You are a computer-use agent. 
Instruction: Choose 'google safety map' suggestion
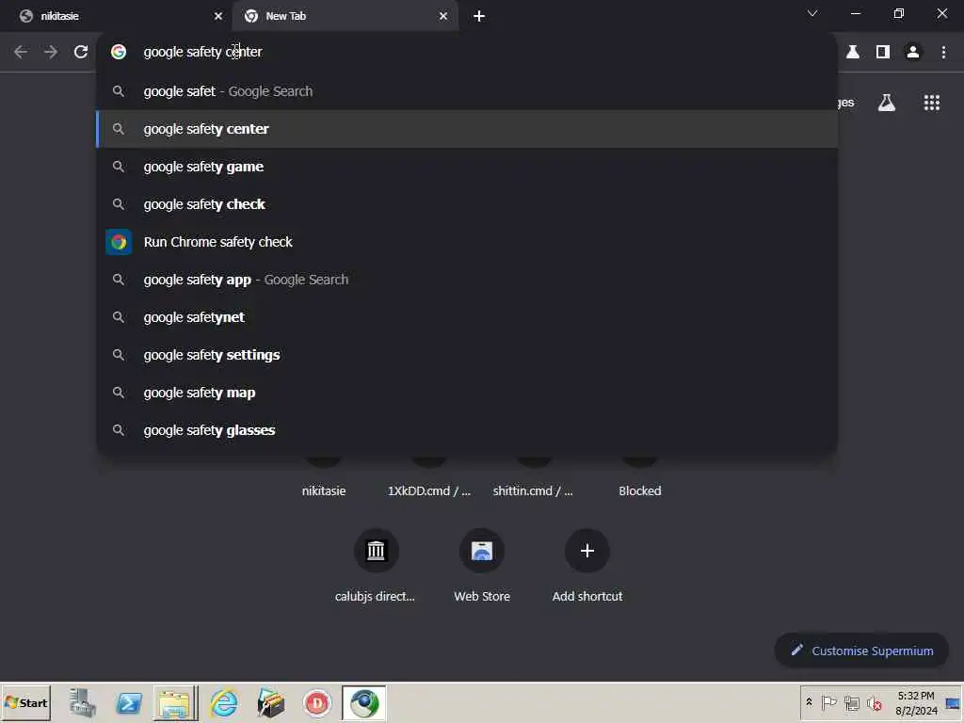point(467,393)
